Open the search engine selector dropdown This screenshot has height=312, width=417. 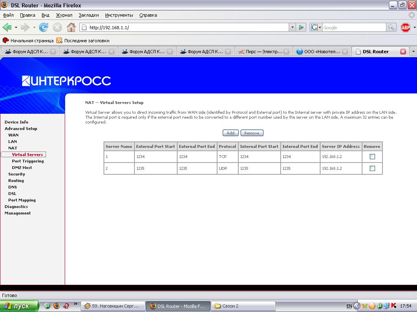[x=316, y=28]
